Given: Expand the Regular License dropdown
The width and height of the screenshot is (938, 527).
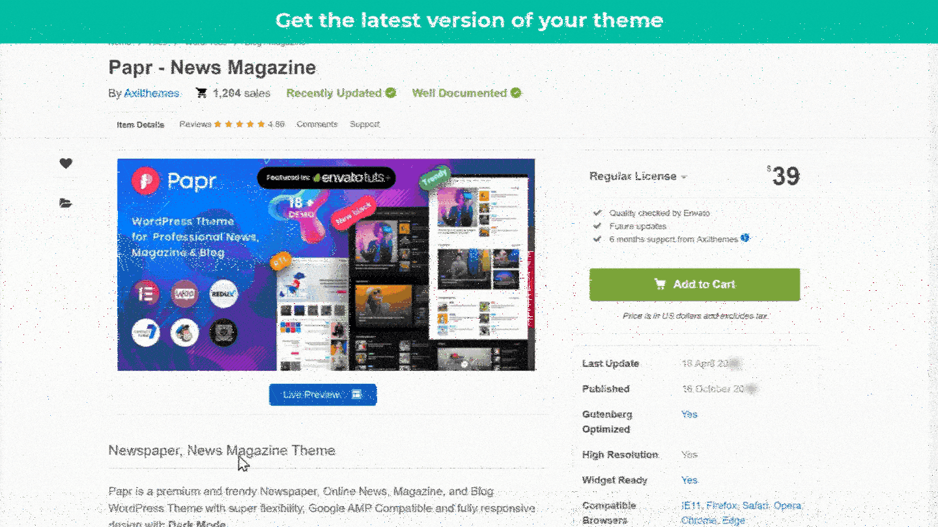Looking at the screenshot, I should click(x=638, y=176).
